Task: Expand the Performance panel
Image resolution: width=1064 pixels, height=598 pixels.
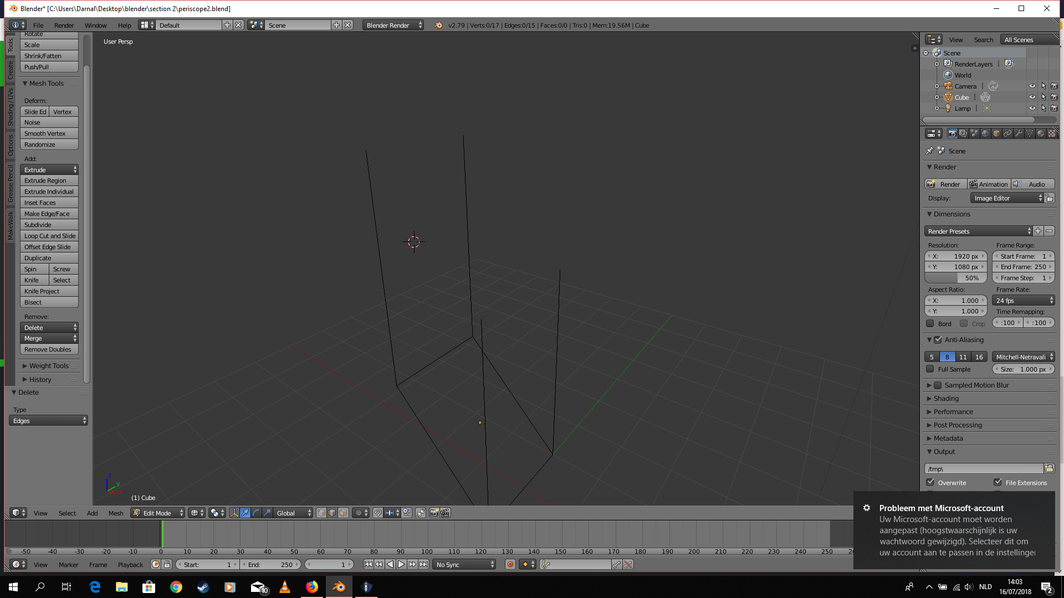Action: coord(953,411)
